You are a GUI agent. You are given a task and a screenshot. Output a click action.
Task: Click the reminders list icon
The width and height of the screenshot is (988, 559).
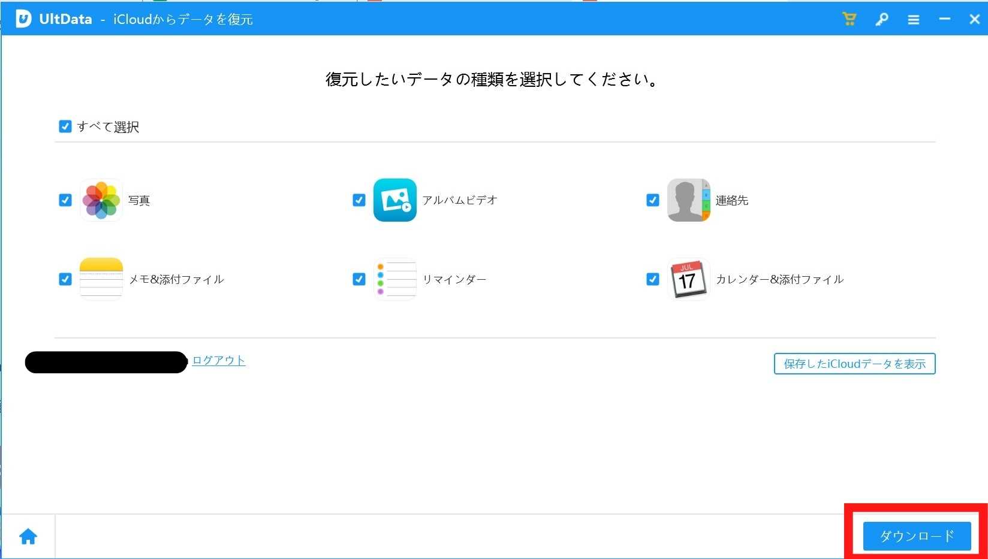click(394, 279)
